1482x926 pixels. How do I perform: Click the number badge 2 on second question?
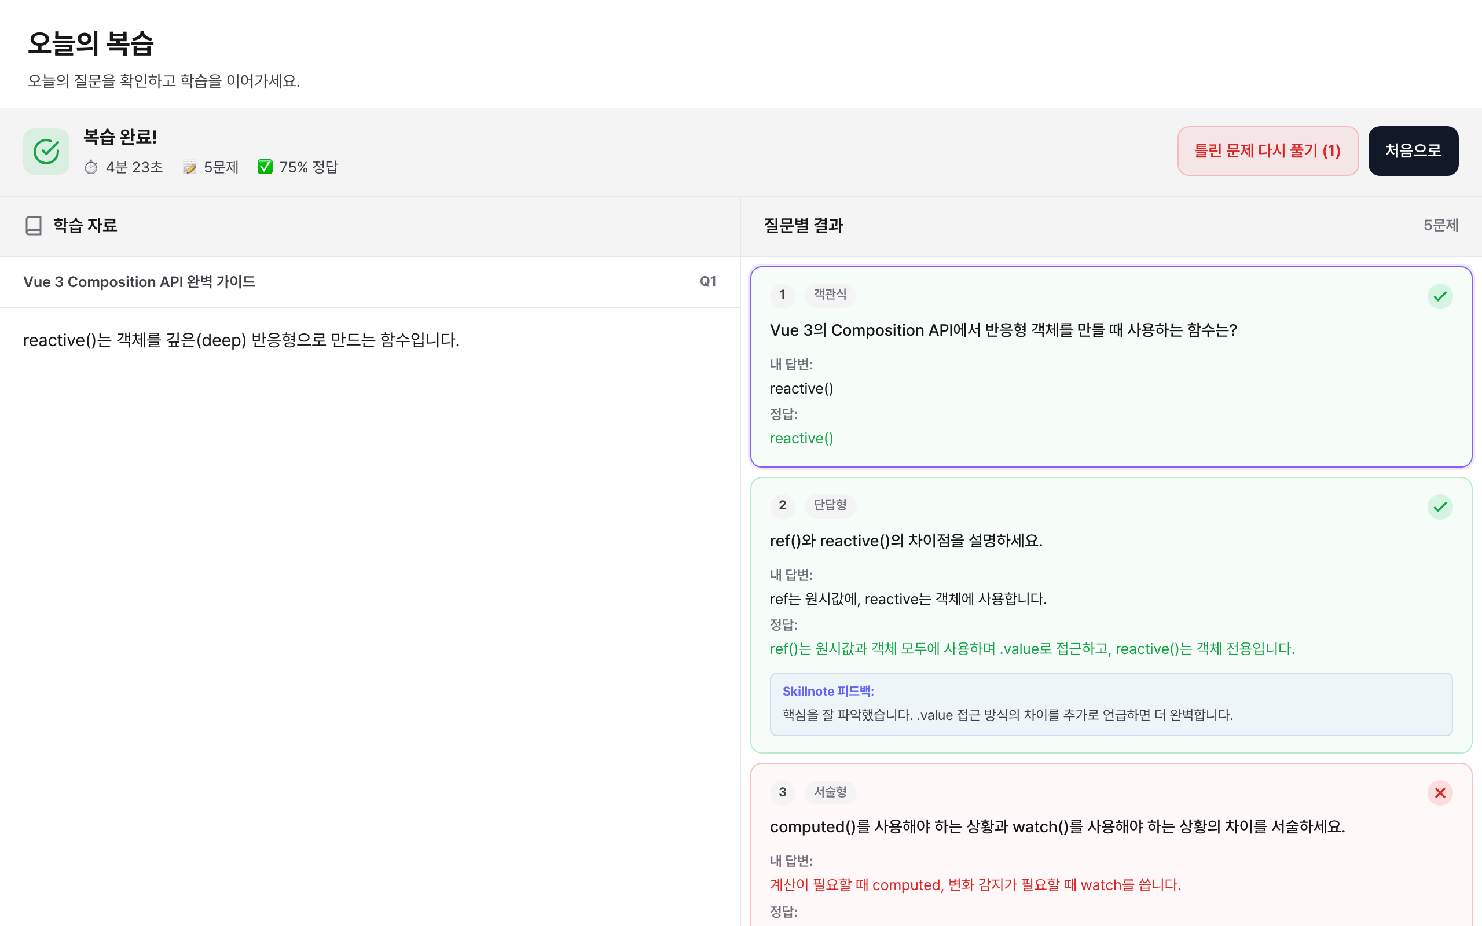782,506
